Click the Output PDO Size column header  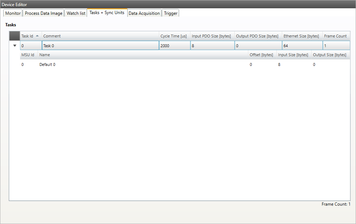[x=257, y=36]
